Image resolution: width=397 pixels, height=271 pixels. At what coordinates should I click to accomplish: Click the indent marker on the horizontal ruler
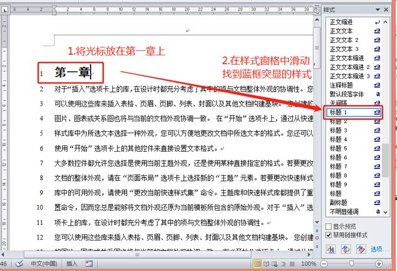(x=54, y=10)
